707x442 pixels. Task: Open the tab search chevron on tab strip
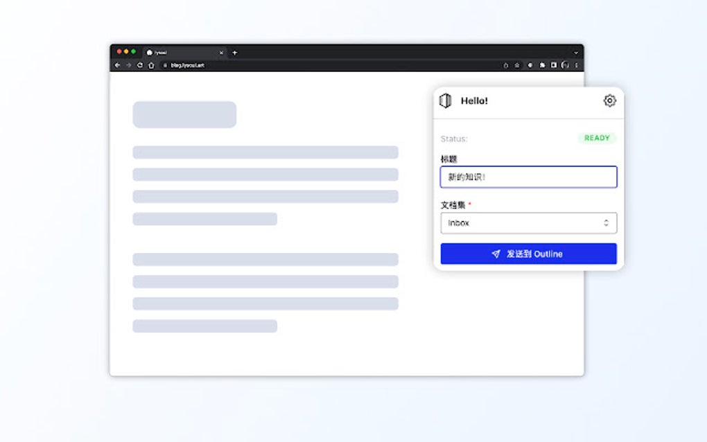[576, 52]
